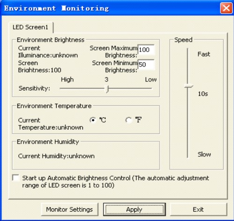Viewport: 234px width, 221px height.
Task: Close the Environment Monitoring dialog
Action: coord(226,8)
